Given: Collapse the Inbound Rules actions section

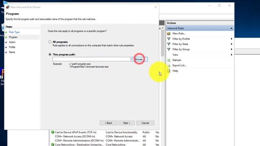Looking at the screenshot, I should pos(231,28).
